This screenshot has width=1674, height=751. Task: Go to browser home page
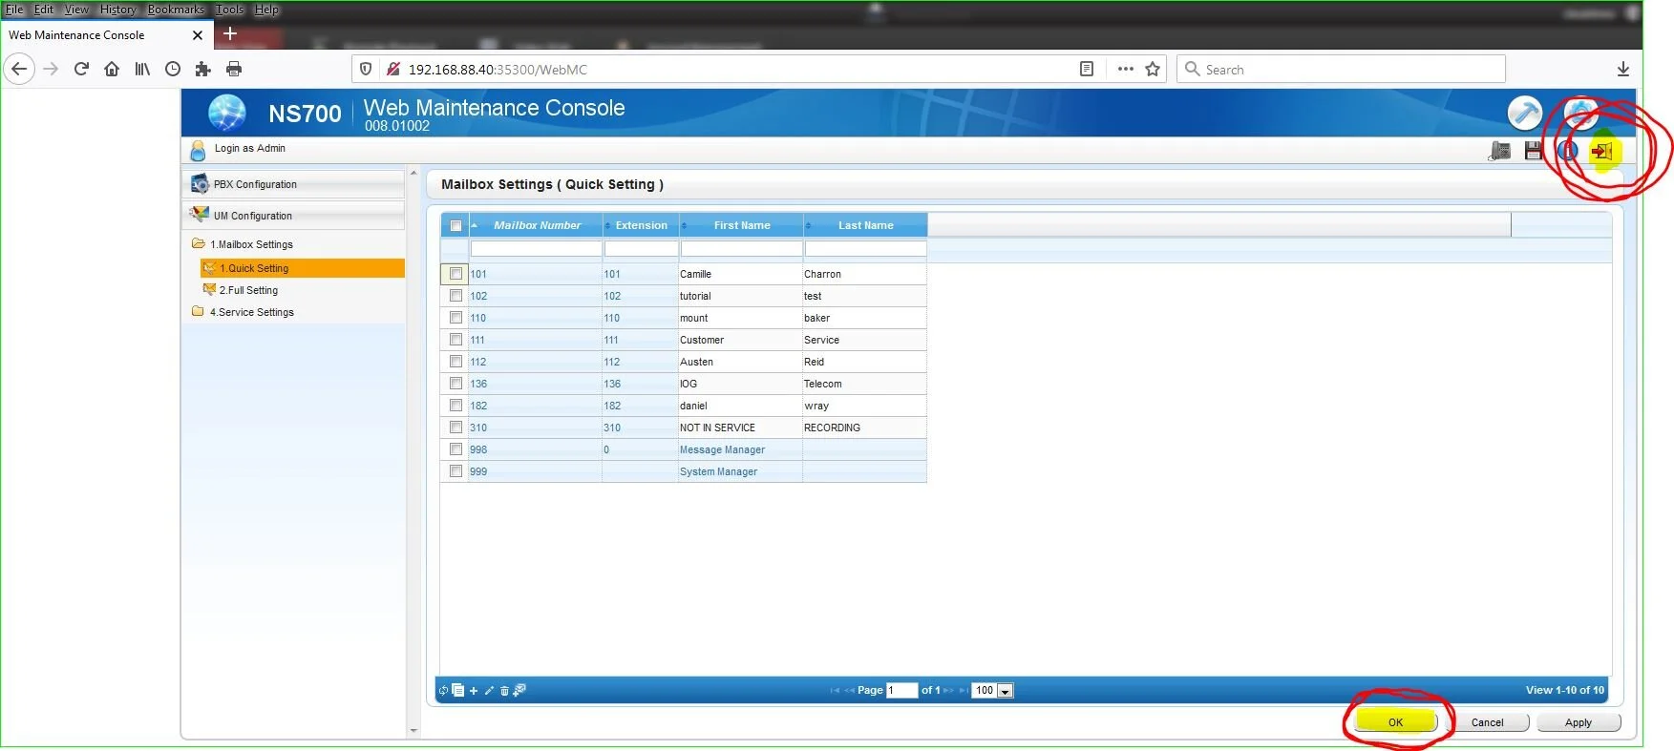click(x=112, y=69)
